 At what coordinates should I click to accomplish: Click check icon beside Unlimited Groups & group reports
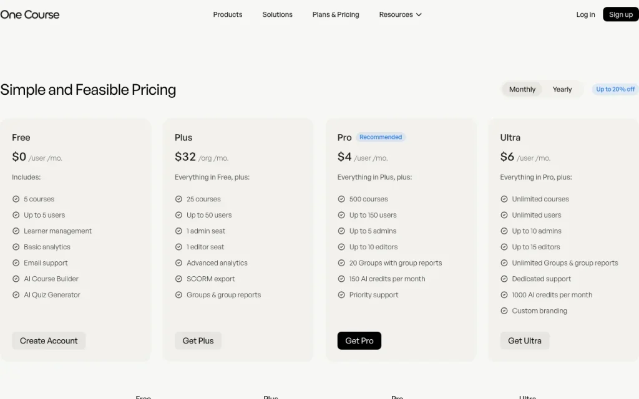[504, 263]
